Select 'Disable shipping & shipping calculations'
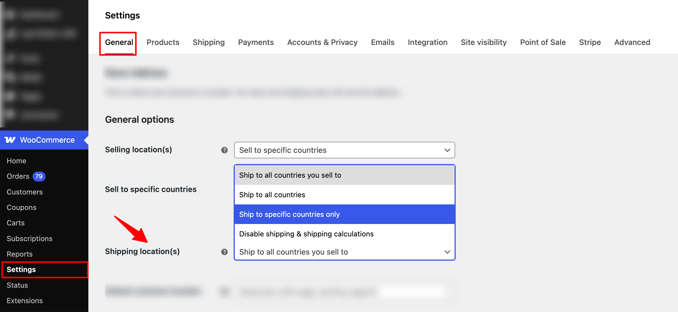 [306, 234]
